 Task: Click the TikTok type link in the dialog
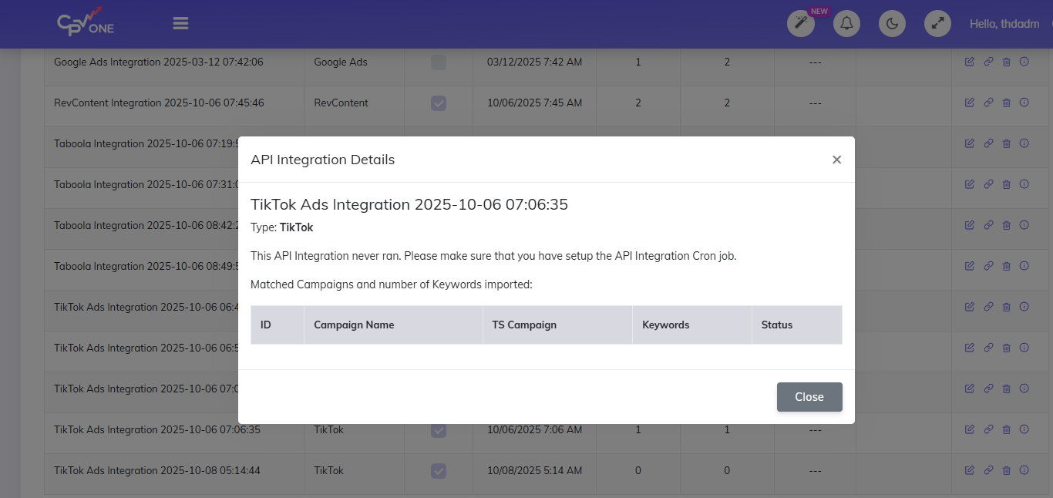296,227
